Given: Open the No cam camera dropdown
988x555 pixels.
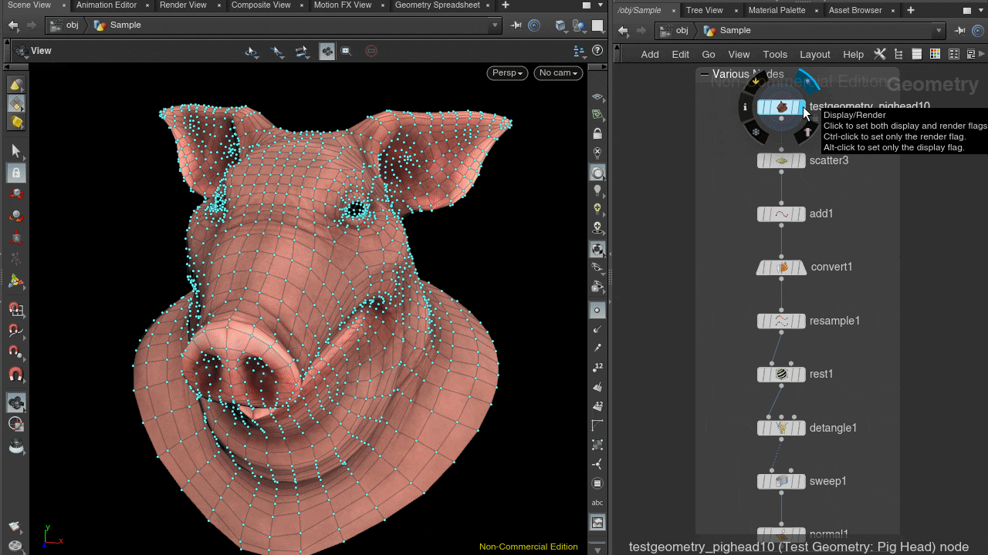Looking at the screenshot, I should [x=558, y=73].
